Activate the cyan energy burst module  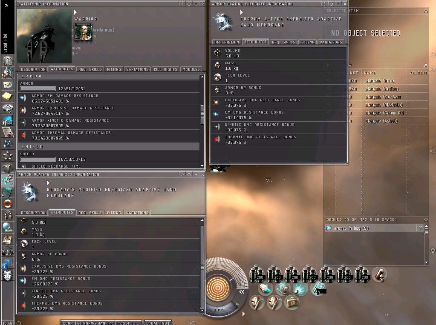coord(300,288)
